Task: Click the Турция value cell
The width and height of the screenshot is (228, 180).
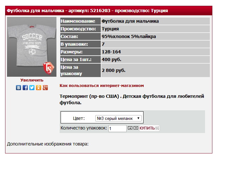Action: pyautogui.click(x=155, y=29)
